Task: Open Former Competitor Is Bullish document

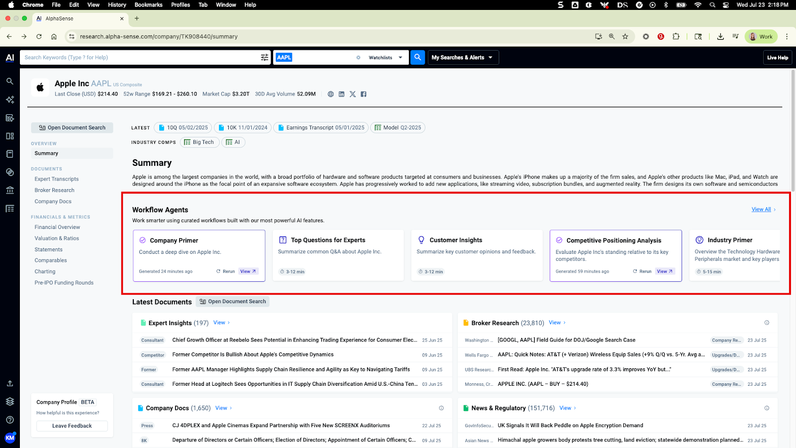Action: pyautogui.click(x=253, y=355)
